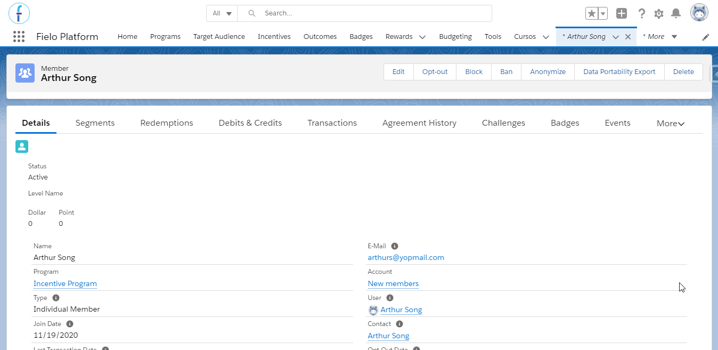Switch to the Redemptions tab
The image size is (718, 350).
[x=167, y=123]
